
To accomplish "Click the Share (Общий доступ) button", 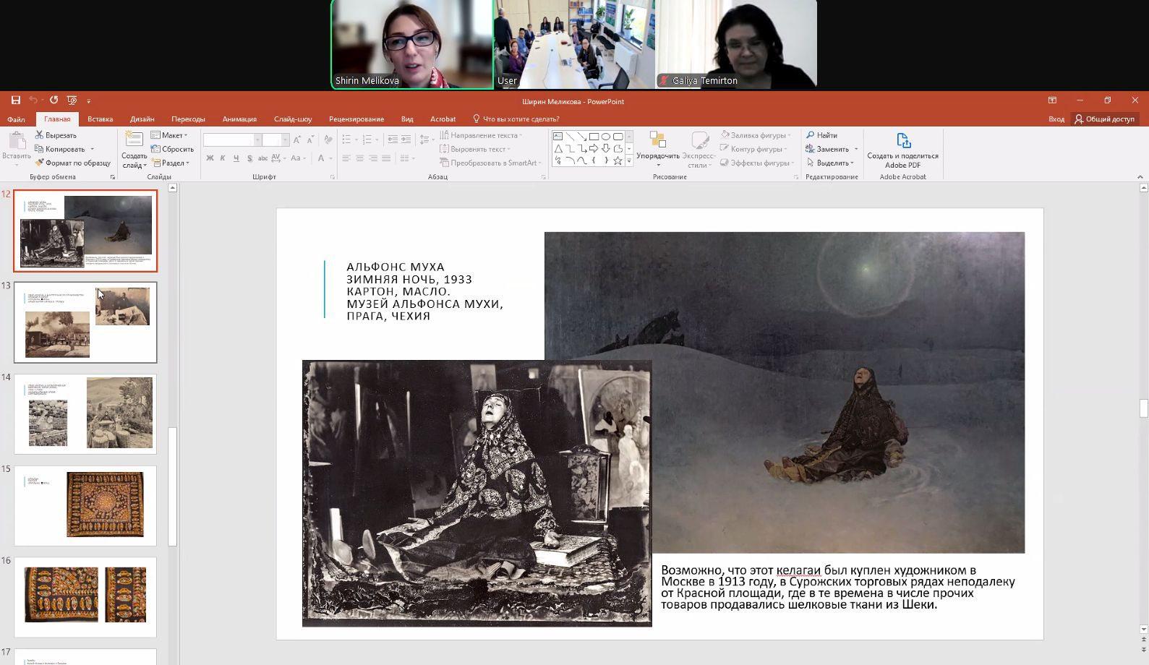I will coord(1104,119).
